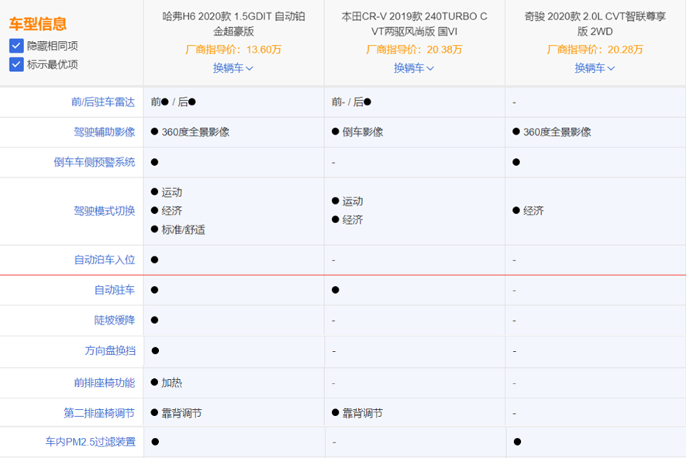Image resolution: width=686 pixels, height=458 pixels.
Task: Click 厂商指导价: 20.38万 price
Action: point(414,50)
